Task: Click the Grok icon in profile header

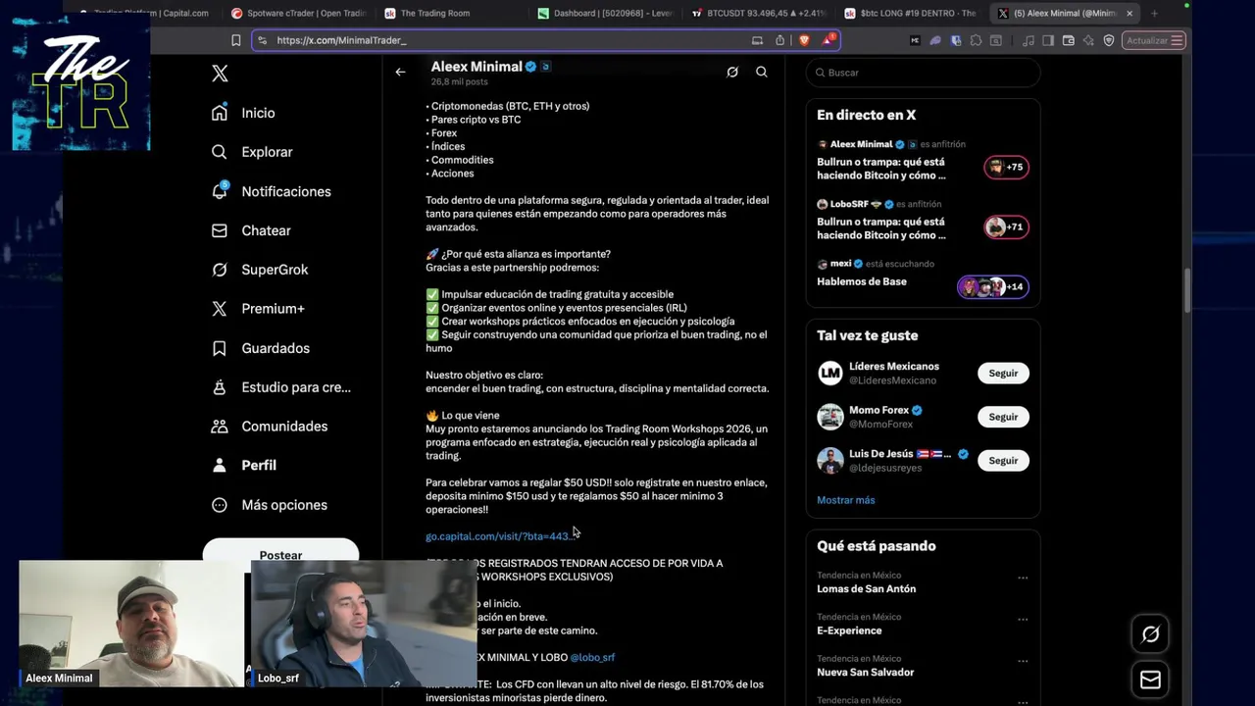Action: [731, 72]
